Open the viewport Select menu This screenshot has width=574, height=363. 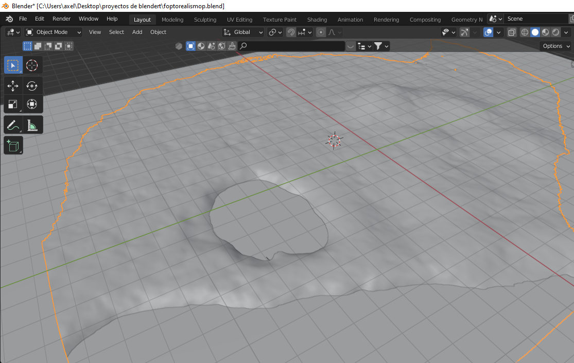pyautogui.click(x=116, y=32)
